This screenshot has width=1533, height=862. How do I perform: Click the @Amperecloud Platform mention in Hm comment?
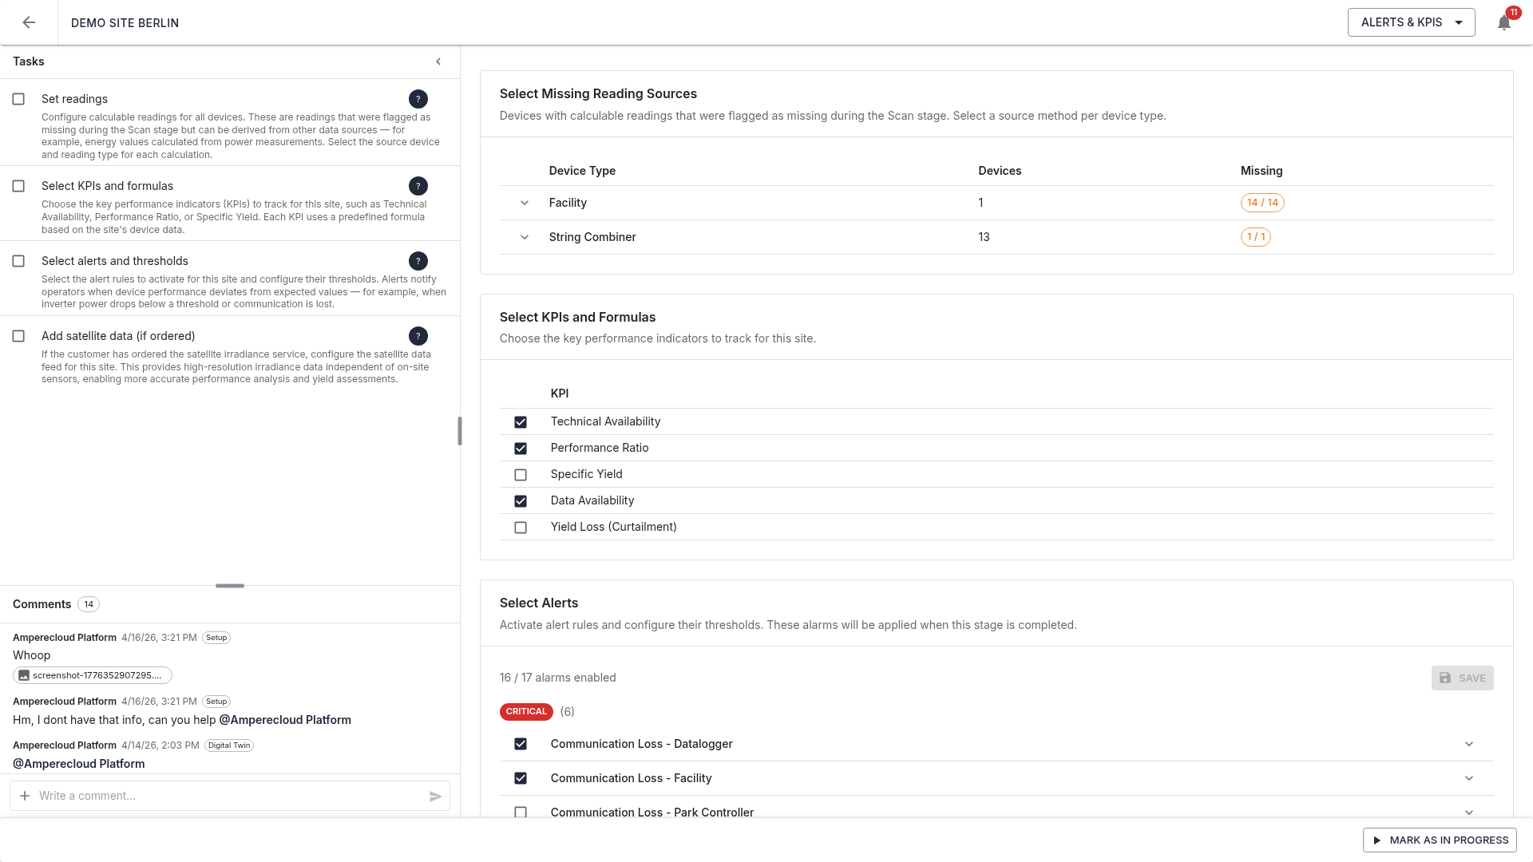point(285,720)
